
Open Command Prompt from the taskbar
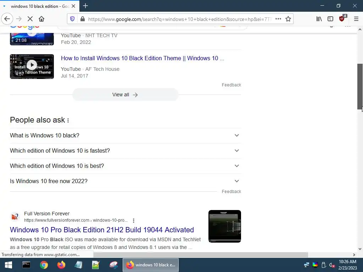point(26,265)
